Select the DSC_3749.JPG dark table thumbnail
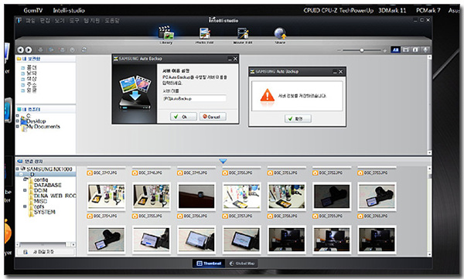 click(196, 196)
